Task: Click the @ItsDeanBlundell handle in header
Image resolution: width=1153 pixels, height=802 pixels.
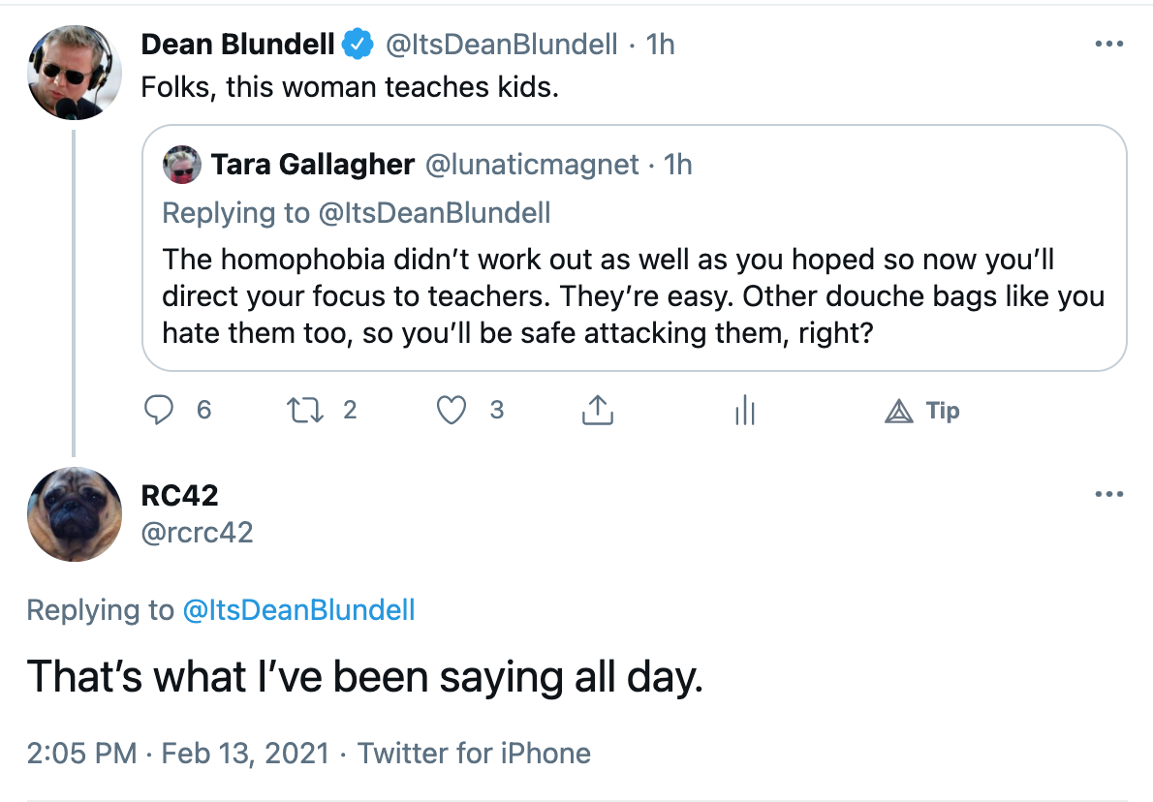Action: tap(502, 45)
